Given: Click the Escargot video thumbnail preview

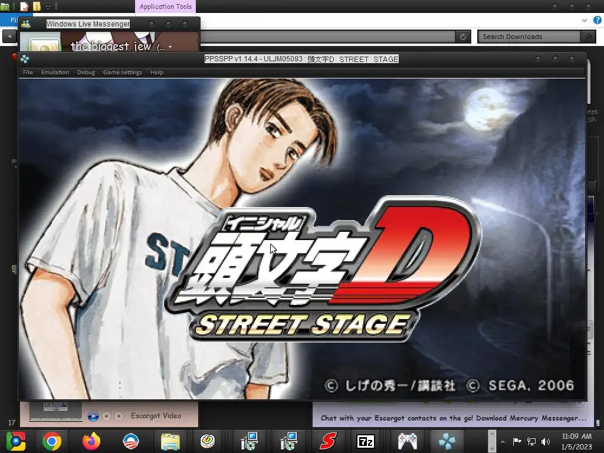Looking at the screenshot, I should tap(55, 411).
